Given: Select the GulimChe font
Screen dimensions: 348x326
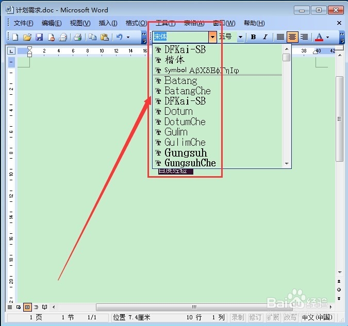Looking at the screenshot, I should click(218, 142).
